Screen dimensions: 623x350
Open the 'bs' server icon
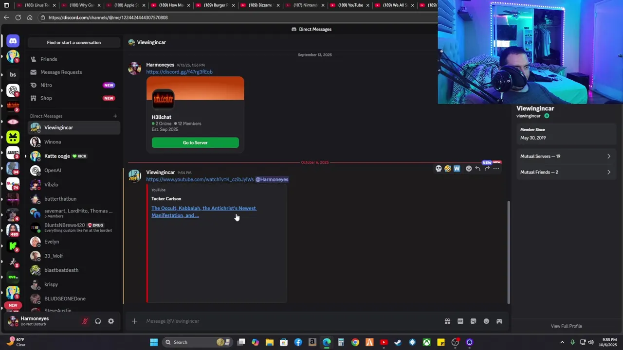(x=13, y=74)
